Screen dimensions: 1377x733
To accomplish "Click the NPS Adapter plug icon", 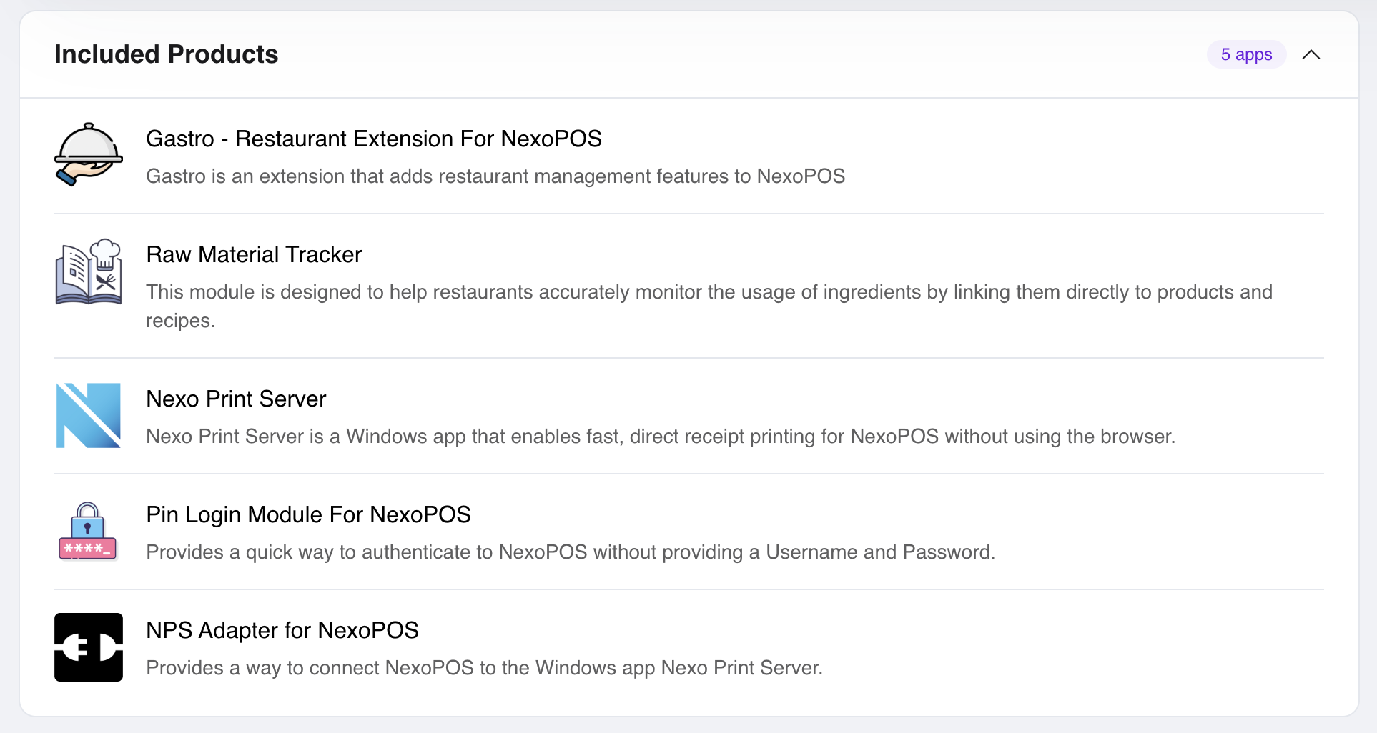I will tap(89, 647).
